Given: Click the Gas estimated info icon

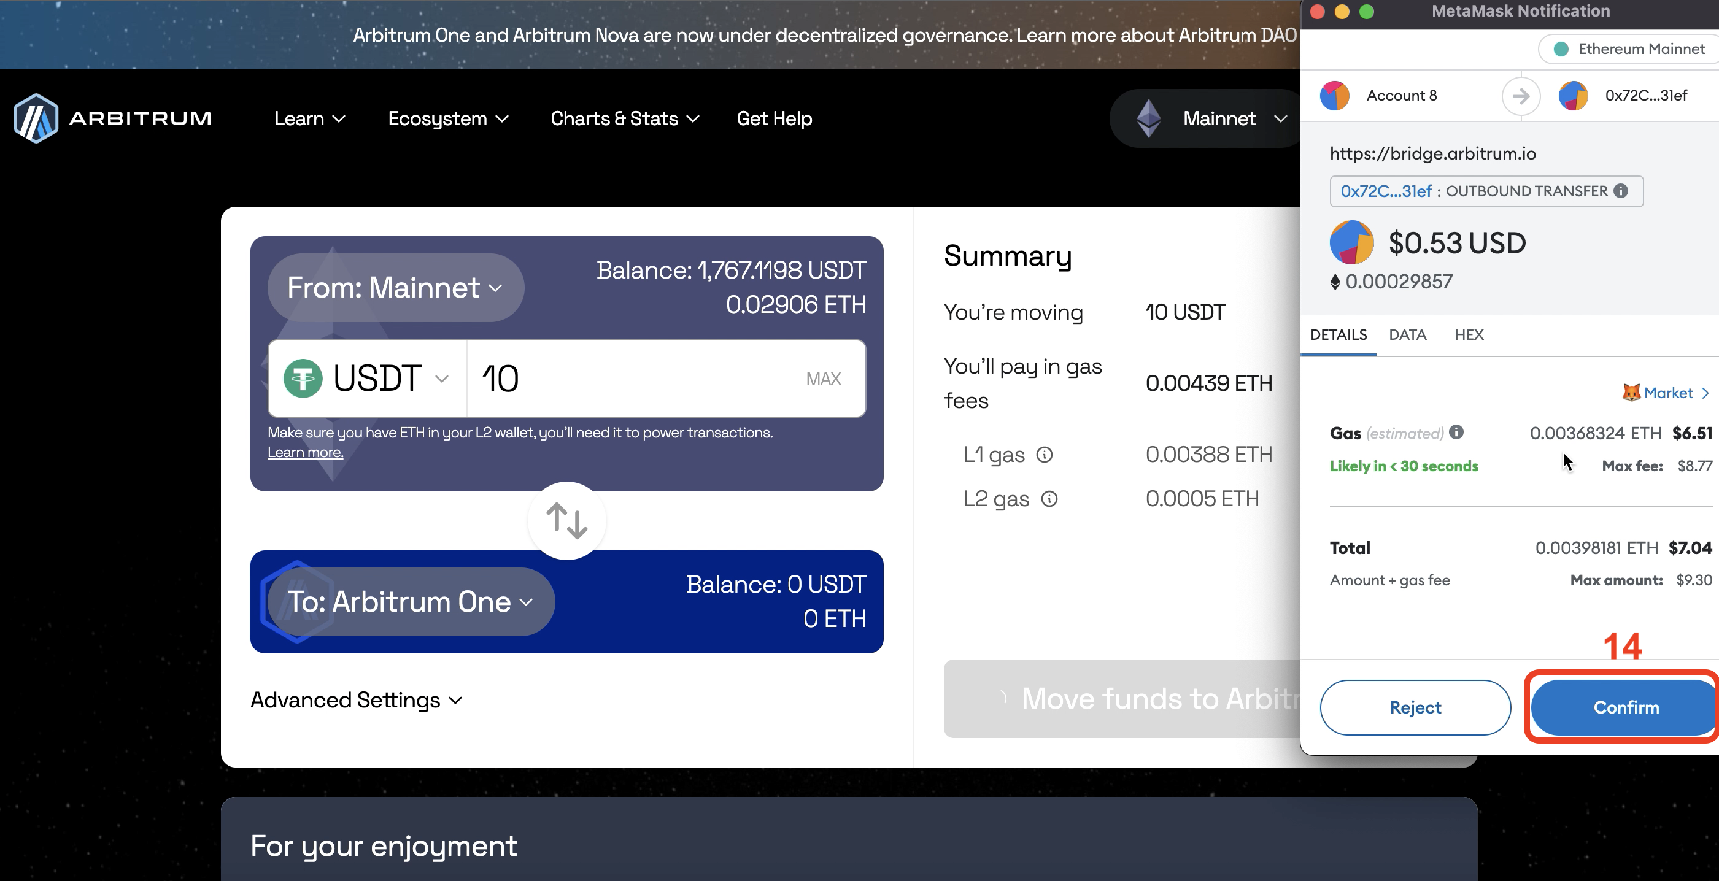Looking at the screenshot, I should [1456, 432].
